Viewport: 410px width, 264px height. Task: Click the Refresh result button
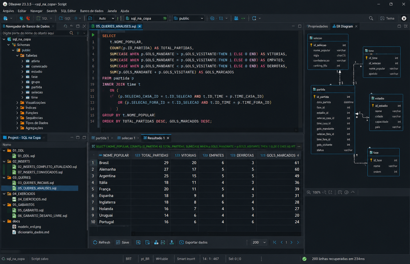tap(101, 242)
